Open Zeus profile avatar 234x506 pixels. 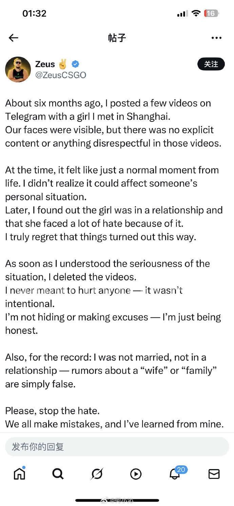coord(18,69)
